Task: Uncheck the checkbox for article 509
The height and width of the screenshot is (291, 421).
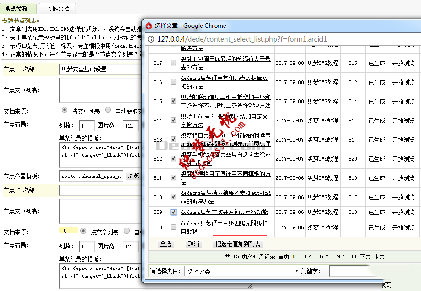Action: 173,212
